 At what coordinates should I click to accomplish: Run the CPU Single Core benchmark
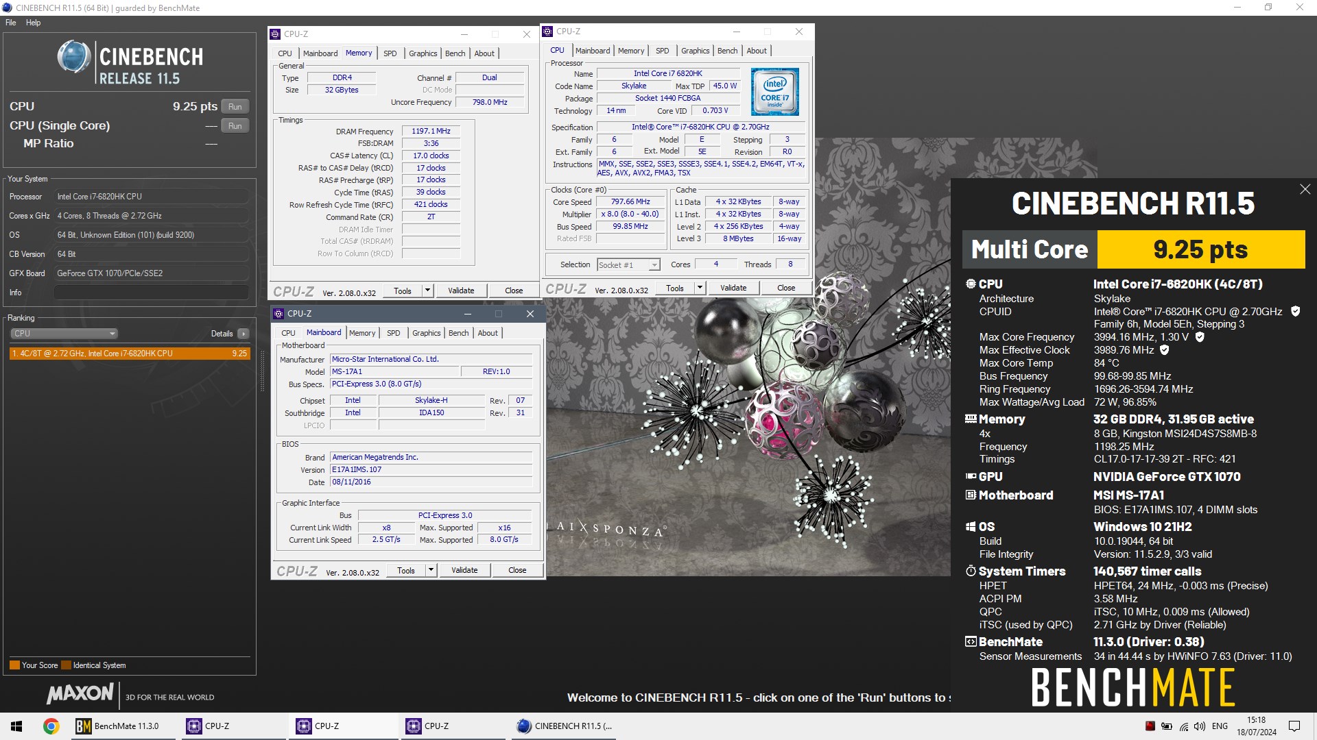(235, 126)
